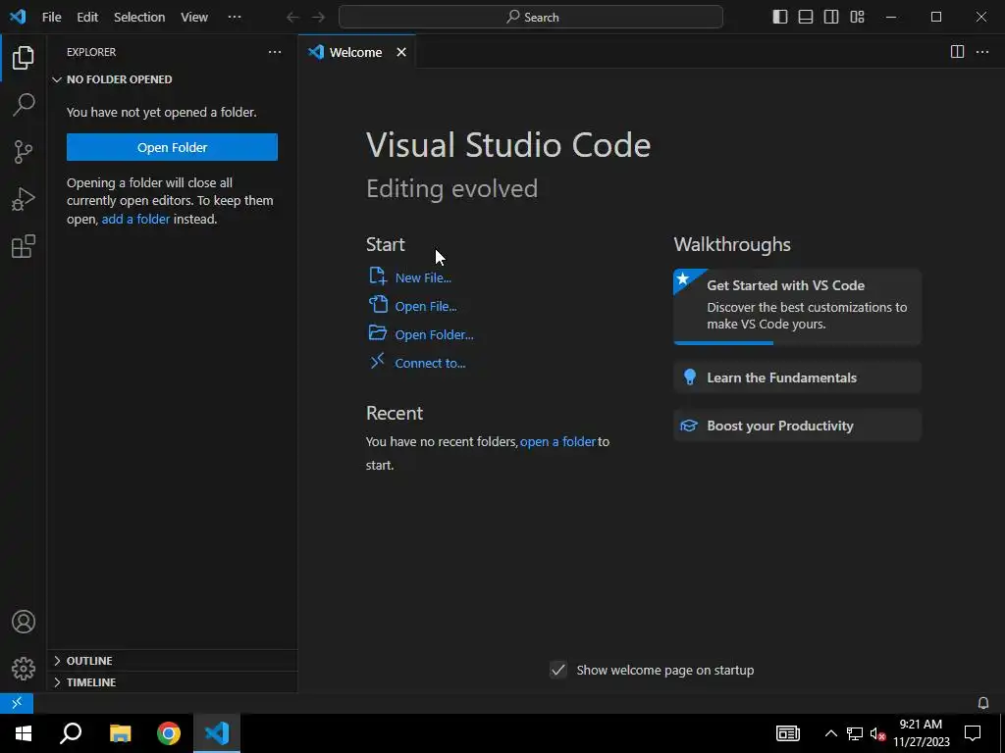Viewport: 1005px width, 753px height.
Task: Click VS Code taskbar icon
Action: [217, 733]
